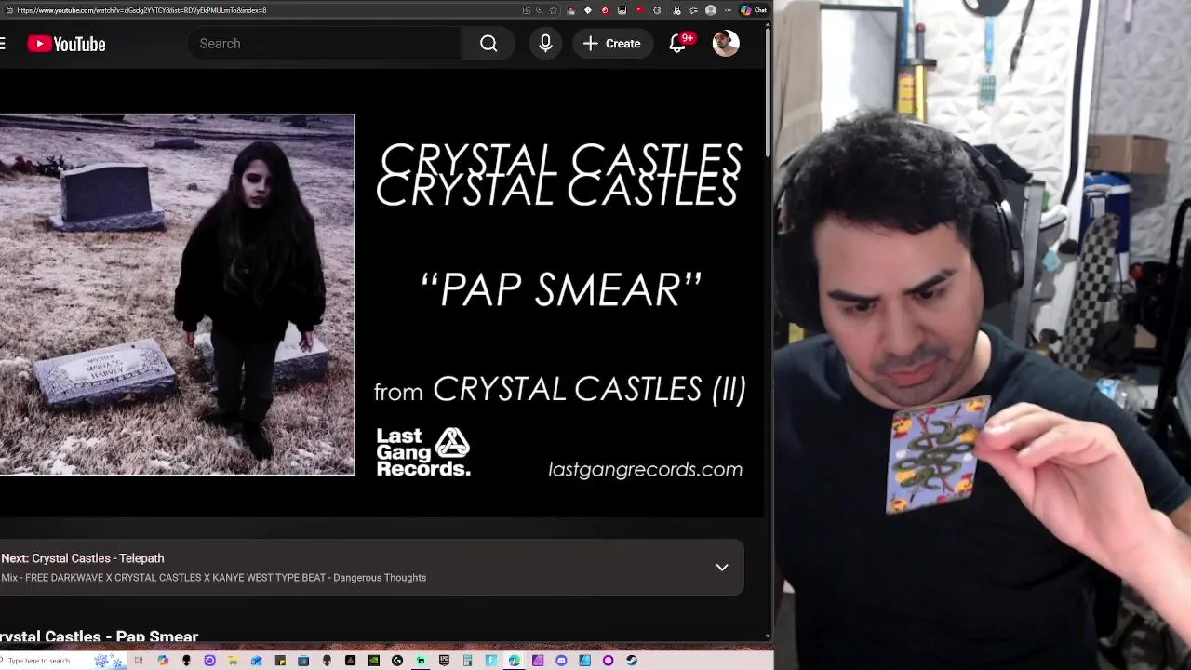This screenshot has width=1191, height=670.
Task: Click the Pap Smear video player area
Action: click(x=381, y=294)
